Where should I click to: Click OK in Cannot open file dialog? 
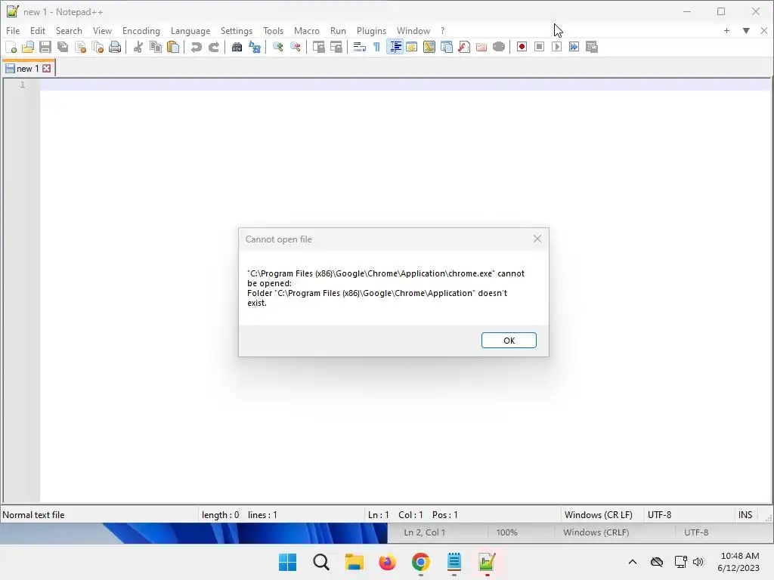point(509,341)
